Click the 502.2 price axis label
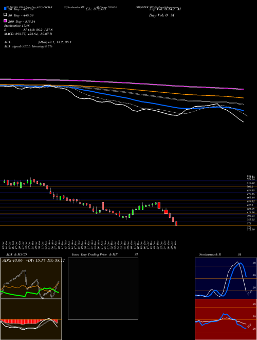This screenshot has height=340, width=257. (x=250, y=186)
